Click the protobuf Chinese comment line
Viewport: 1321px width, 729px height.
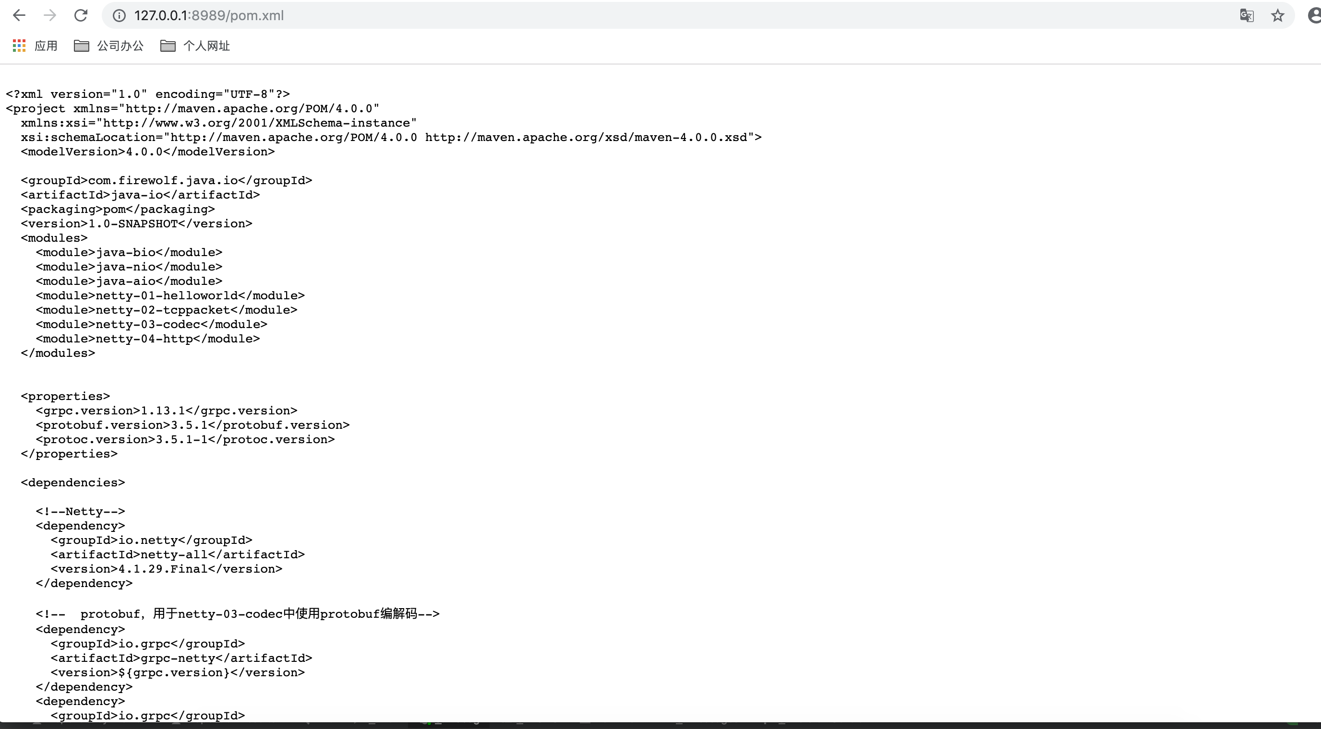(x=238, y=614)
